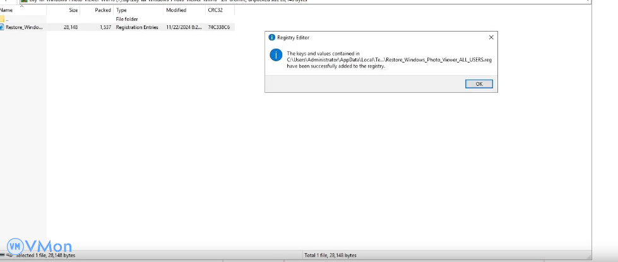Close the Registry Editor dialog
Viewport: 618px width, 262px height.
490,37
